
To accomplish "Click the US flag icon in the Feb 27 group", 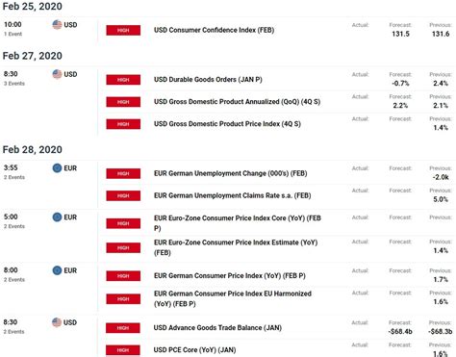I will (x=57, y=74).
